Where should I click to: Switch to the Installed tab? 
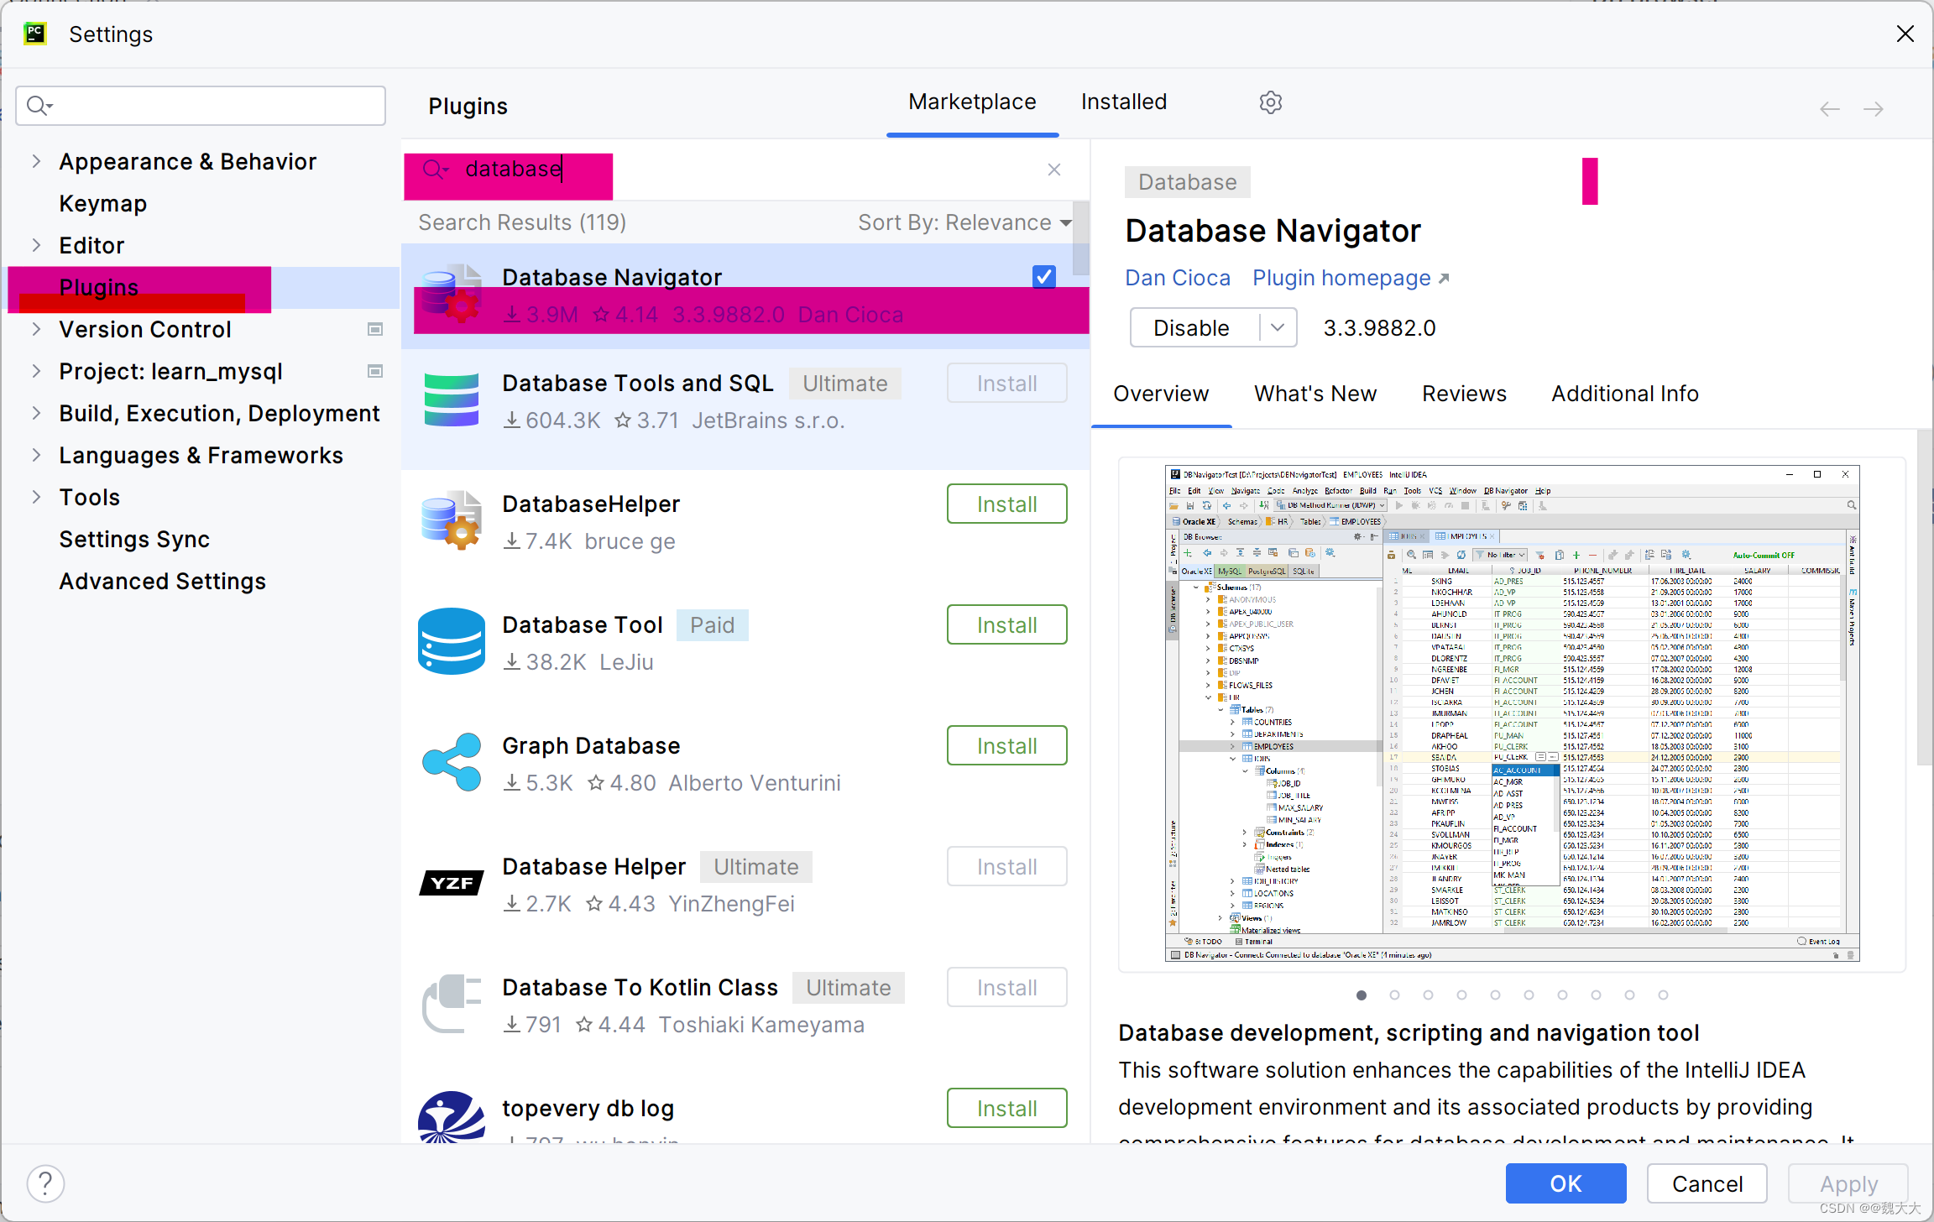point(1124,102)
